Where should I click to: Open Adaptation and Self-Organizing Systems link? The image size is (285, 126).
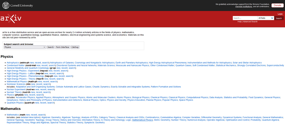click(x=35, y=87)
